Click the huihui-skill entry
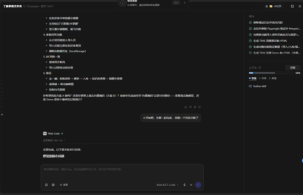 click(x=260, y=86)
